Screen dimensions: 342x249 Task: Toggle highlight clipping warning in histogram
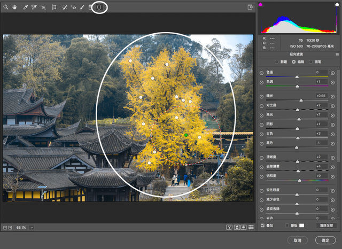(337, 4)
